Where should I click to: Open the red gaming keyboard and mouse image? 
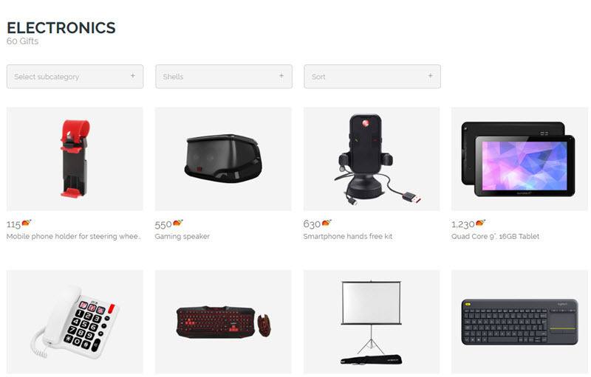pyautogui.click(x=223, y=322)
